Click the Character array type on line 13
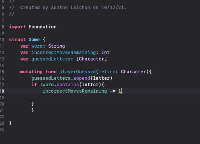The width and height of the screenshot is (200, 144). tap(91, 59)
